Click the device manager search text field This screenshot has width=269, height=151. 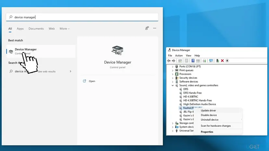pos(82,17)
